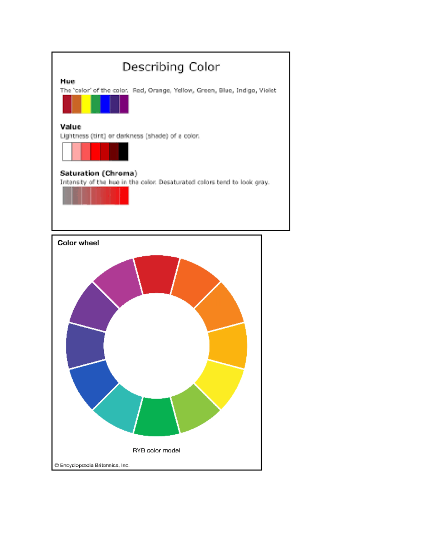
Task: Click the "Saturation (Chroma)" heading
Action: point(99,173)
